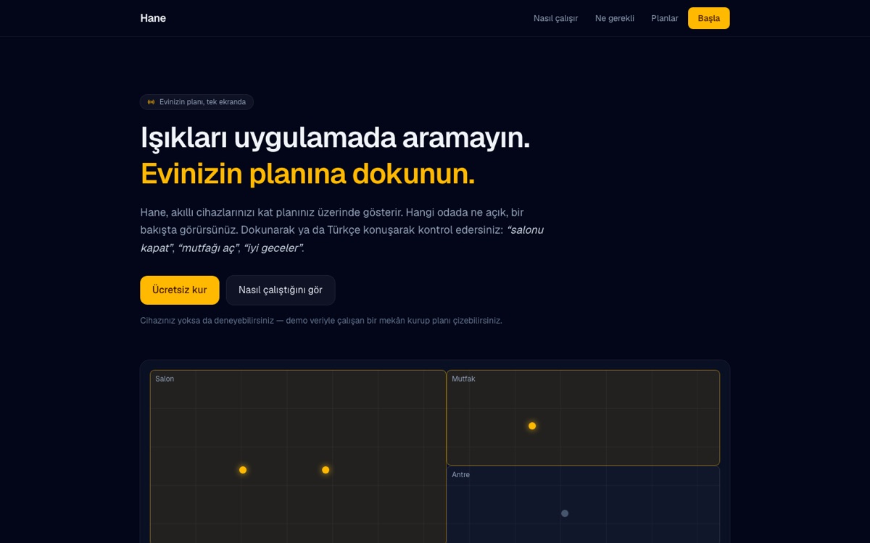Toggle the Mutfak light dot
The image size is (870, 543).
pyautogui.click(x=532, y=426)
